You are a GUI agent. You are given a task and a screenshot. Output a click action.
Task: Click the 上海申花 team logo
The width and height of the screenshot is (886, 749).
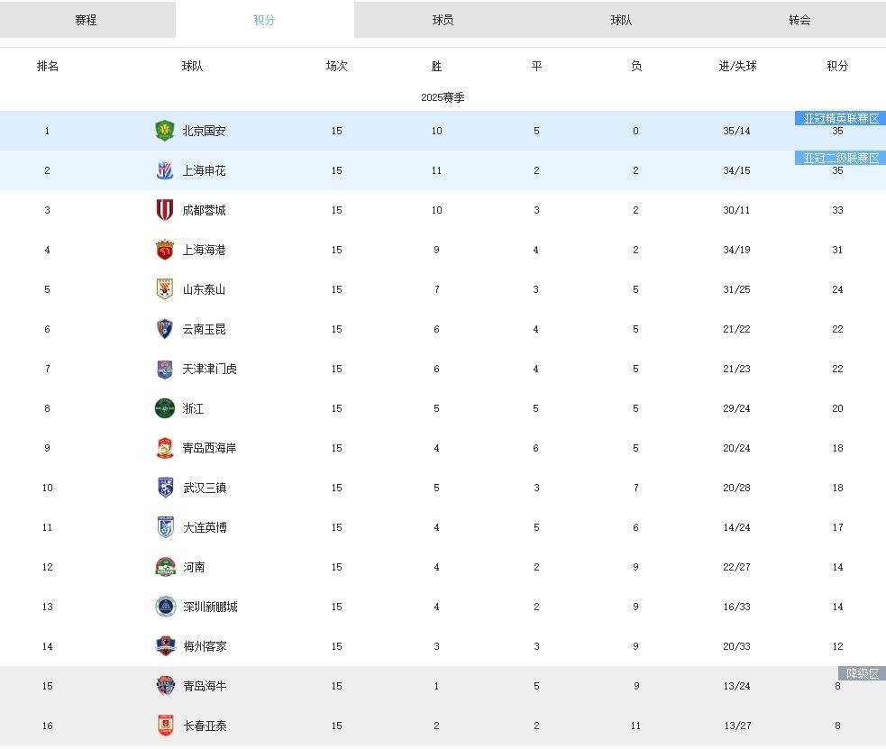tap(164, 170)
